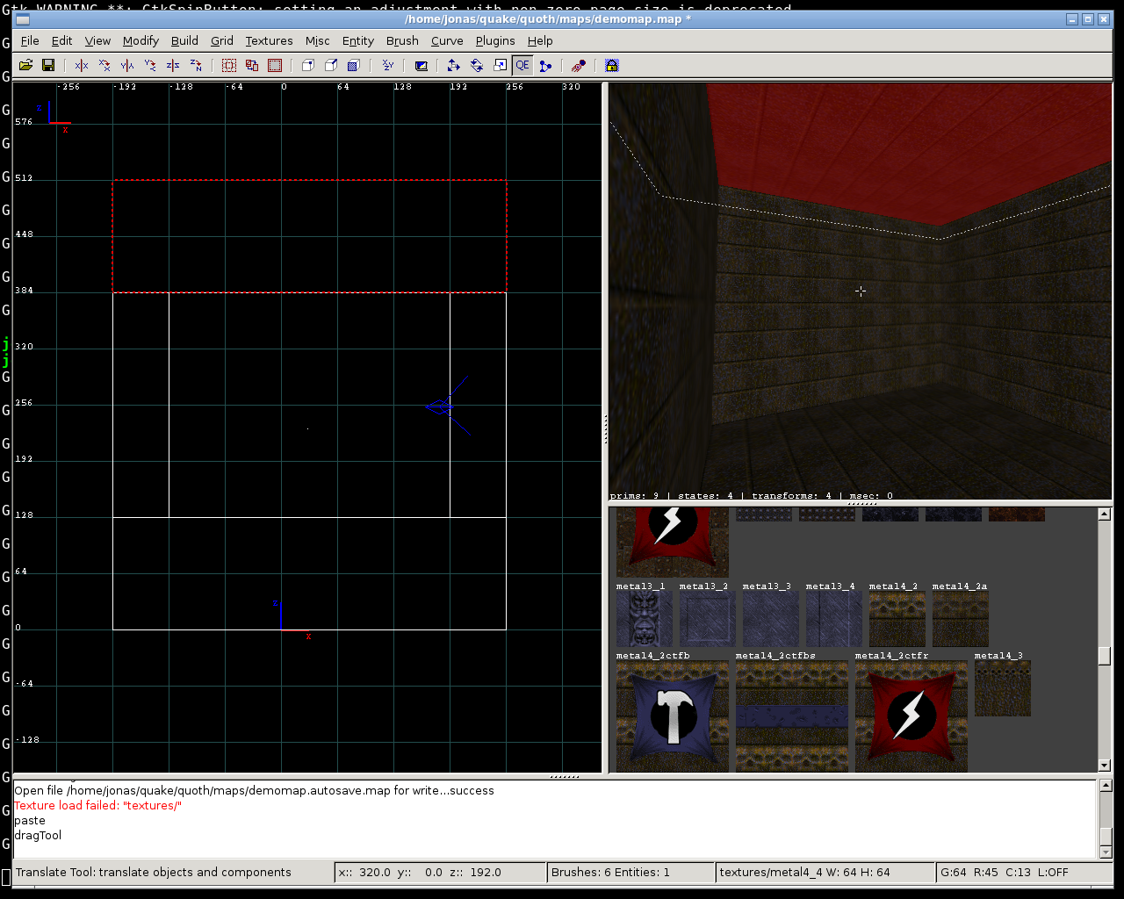The height and width of the screenshot is (899, 1124).
Task: Open the Modify menu
Action: click(x=140, y=40)
